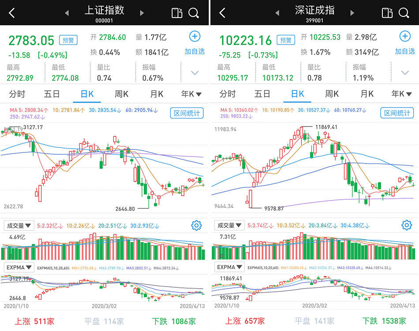This screenshot has height=331, width=419.
Task: Tap 加自选 label for 深证成指
Action: coord(405,51)
